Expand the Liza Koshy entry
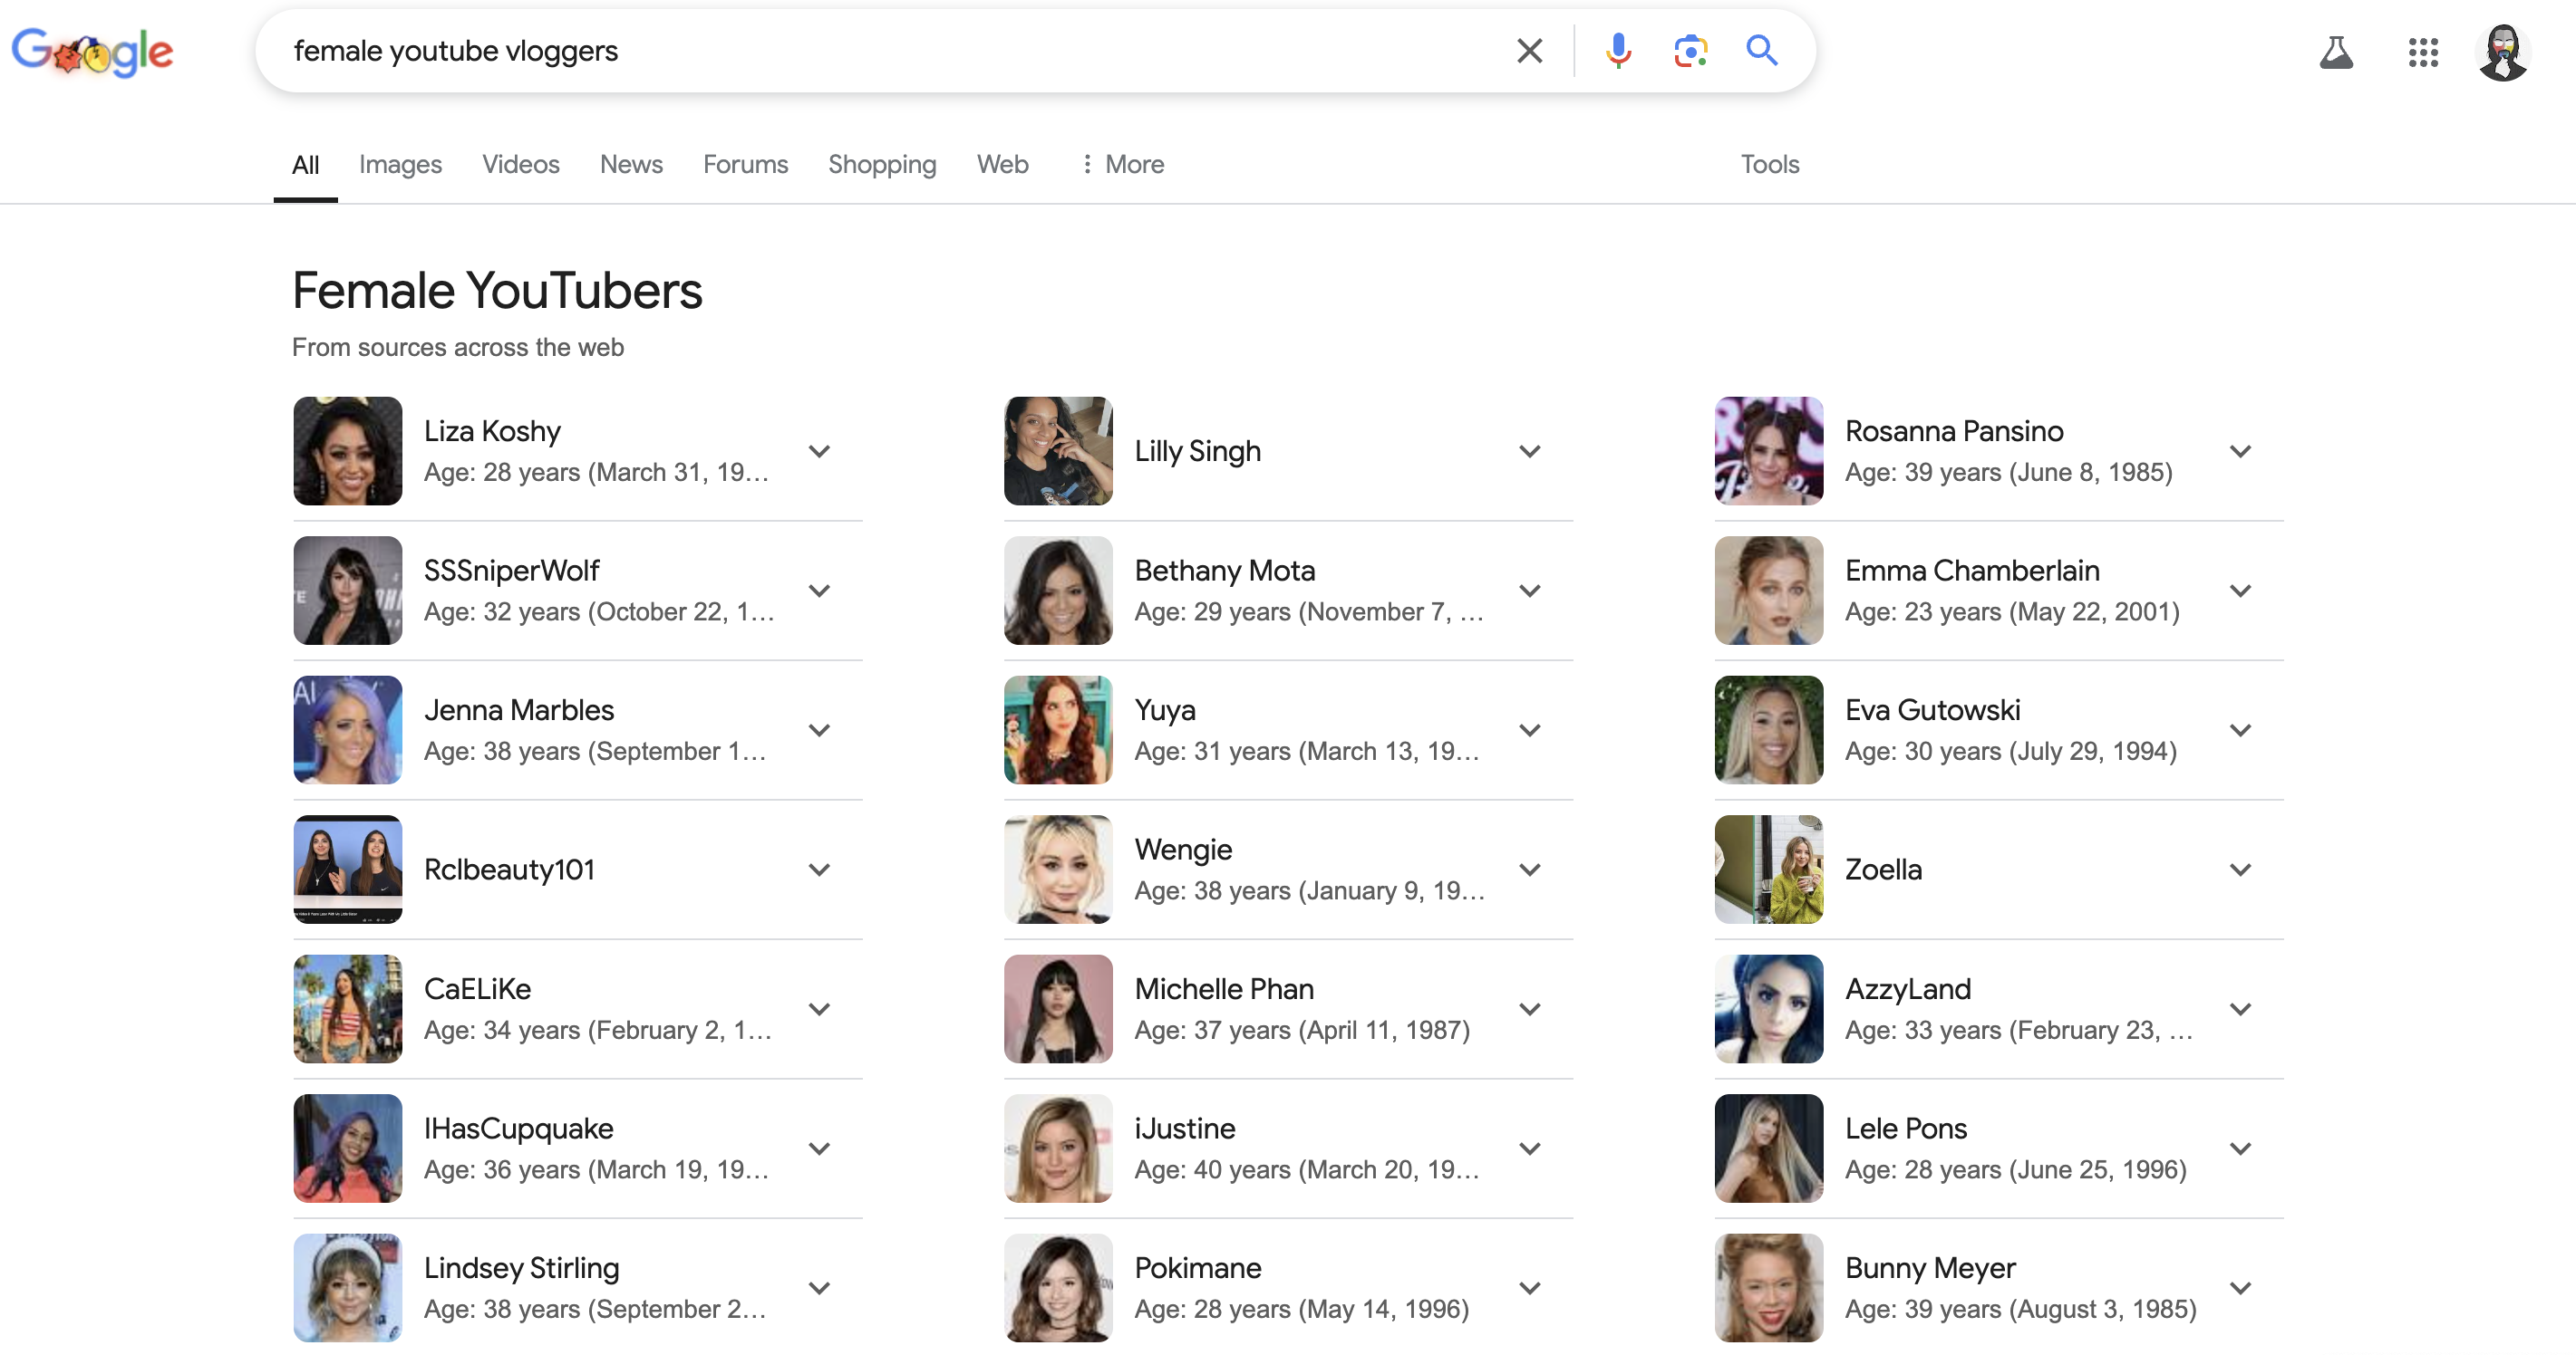Viewport: 2576px width, 1355px height. tap(819, 452)
